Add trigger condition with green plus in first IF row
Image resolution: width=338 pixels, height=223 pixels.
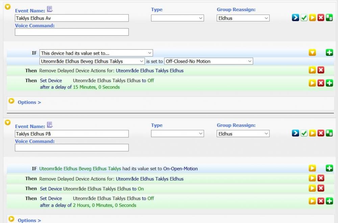click(329, 53)
